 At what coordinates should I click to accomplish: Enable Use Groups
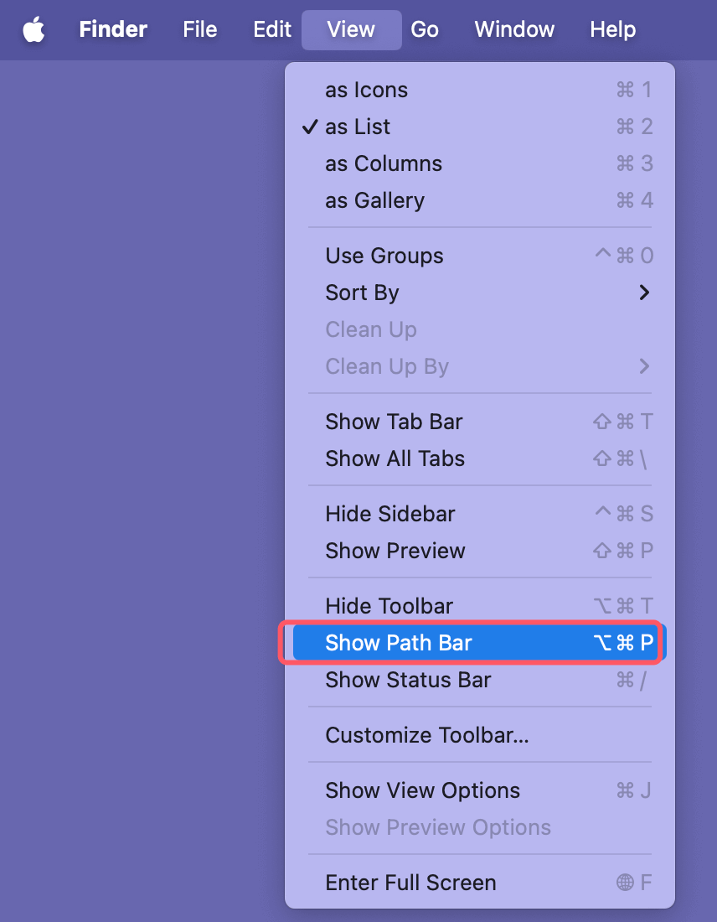coord(384,256)
